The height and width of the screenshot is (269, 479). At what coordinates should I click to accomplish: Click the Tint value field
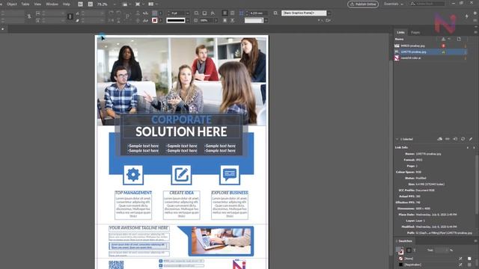[x=442, y=250]
